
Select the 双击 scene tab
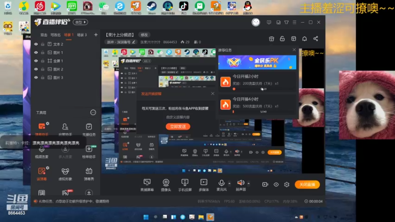tap(44, 35)
